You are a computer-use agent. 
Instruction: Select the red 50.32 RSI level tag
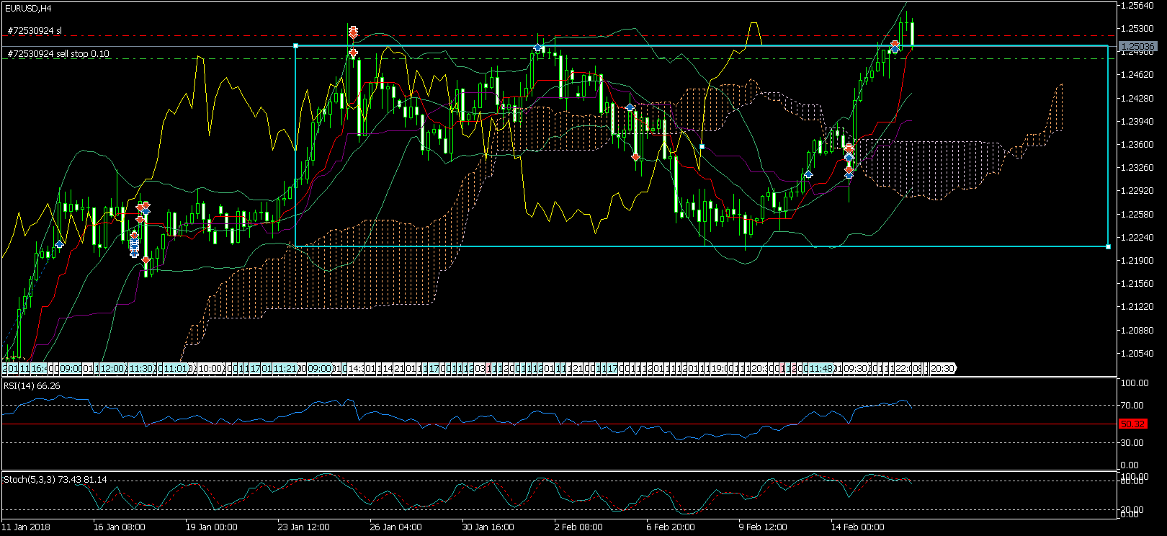click(x=1133, y=424)
